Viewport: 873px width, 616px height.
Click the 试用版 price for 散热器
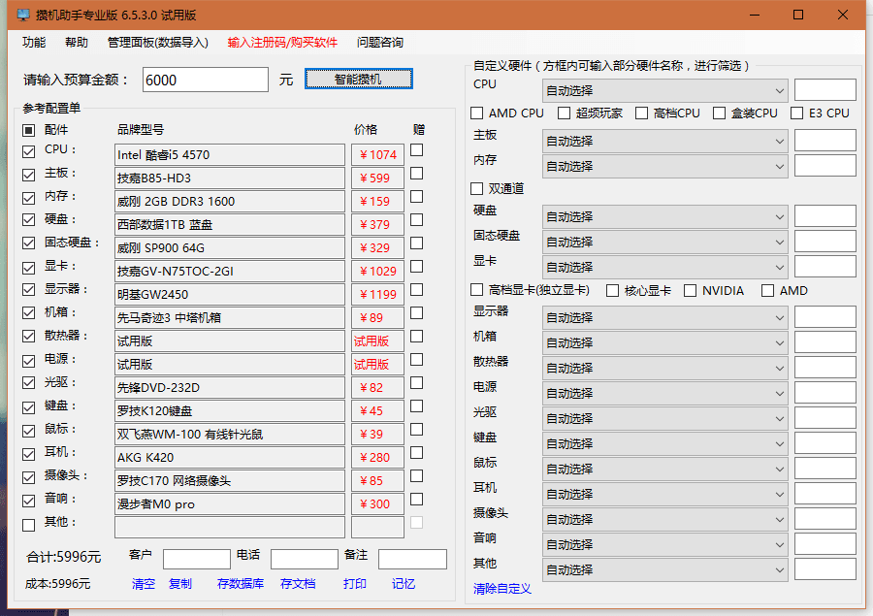(x=378, y=341)
